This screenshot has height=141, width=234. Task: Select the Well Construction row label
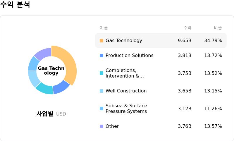[x=126, y=91]
